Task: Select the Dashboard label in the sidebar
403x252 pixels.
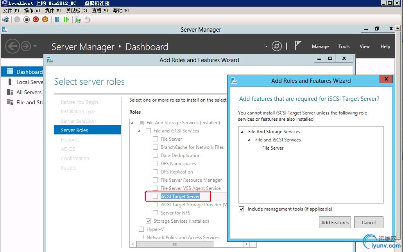Action: (x=30, y=72)
